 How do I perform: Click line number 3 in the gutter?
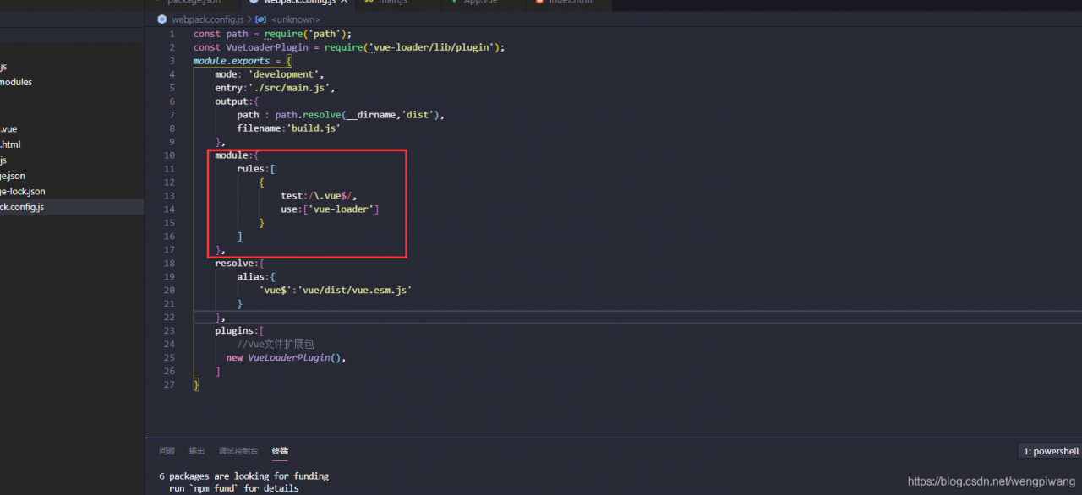[x=172, y=61]
